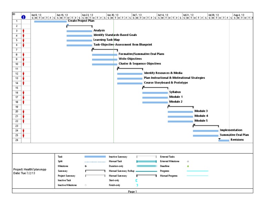Click the Inactive Milestone diamond in legend

coord(86,185)
